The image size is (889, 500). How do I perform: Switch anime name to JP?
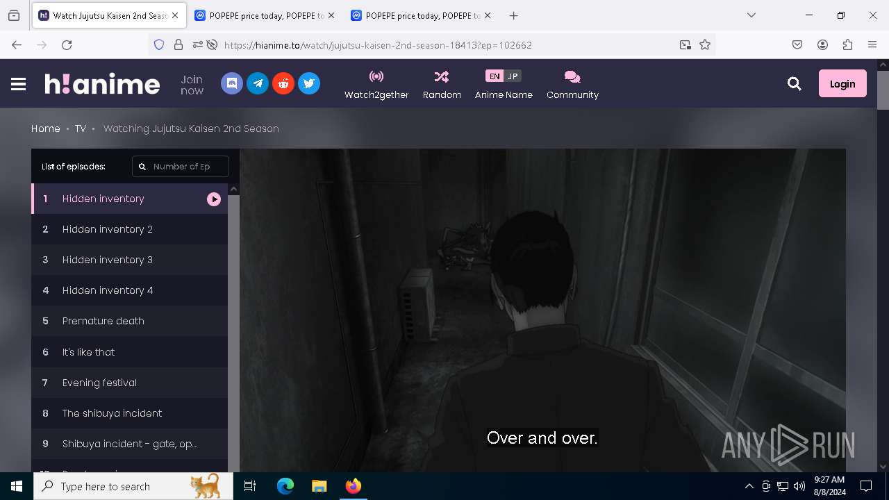point(513,76)
